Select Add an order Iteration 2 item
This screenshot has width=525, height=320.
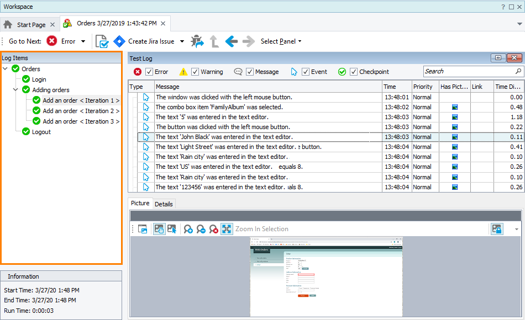coord(81,111)
